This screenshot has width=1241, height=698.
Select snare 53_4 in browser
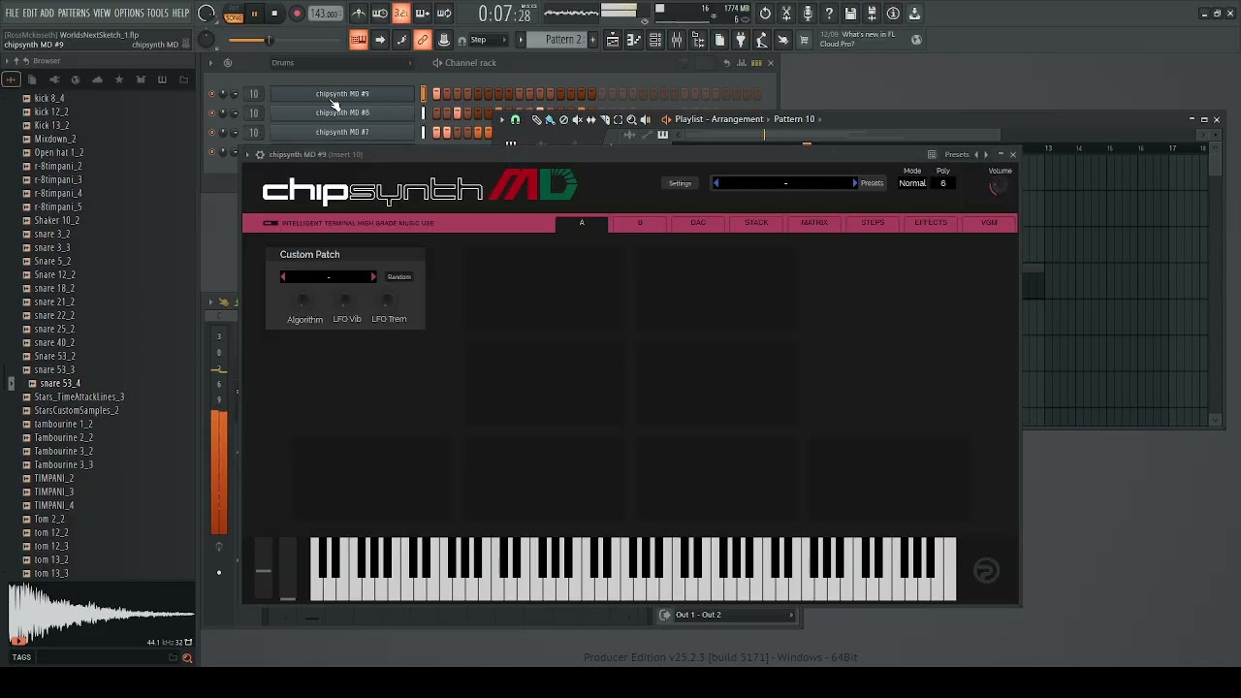[x=60, y=384]
